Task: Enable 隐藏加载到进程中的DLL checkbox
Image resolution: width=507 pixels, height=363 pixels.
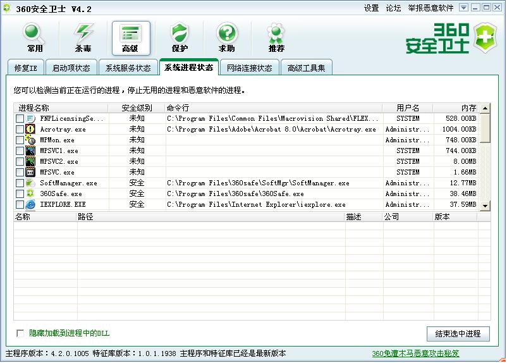Action: coord(20,333)
